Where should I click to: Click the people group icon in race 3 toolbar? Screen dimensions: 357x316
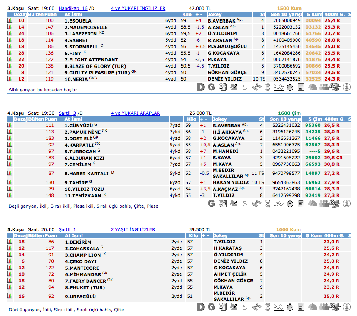pos(324,87)
